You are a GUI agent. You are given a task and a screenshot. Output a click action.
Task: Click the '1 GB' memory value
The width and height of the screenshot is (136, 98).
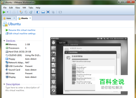pos(27,44)
